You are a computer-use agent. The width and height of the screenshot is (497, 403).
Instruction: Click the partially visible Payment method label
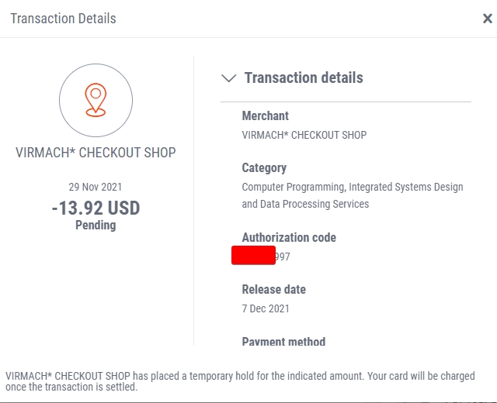coord(283,341)
